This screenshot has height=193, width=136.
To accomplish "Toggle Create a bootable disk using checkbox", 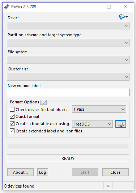I will [12, 124].
